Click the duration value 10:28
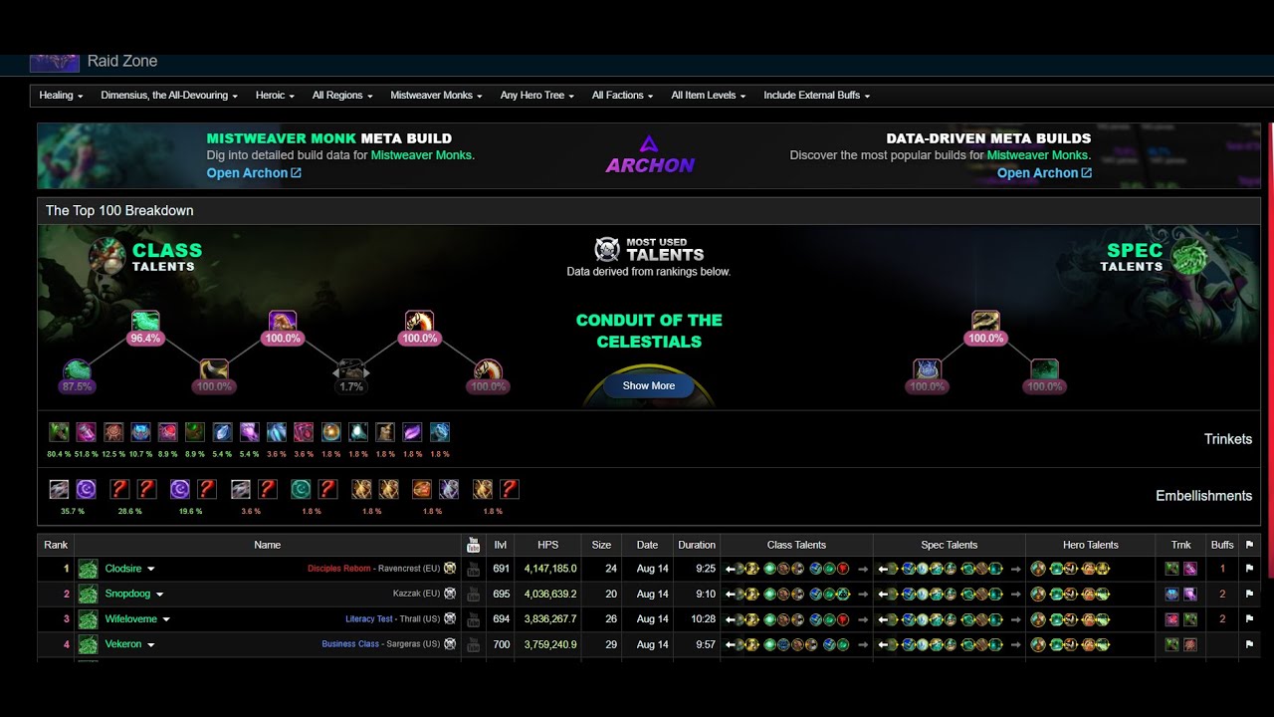Viewport: 1274px width, 717px height. pyautogui.click(x=703, y=618)
